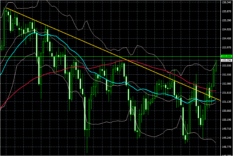233x156 pixels.
Task: Select the 154.450 price scale value
Action: 227,38
